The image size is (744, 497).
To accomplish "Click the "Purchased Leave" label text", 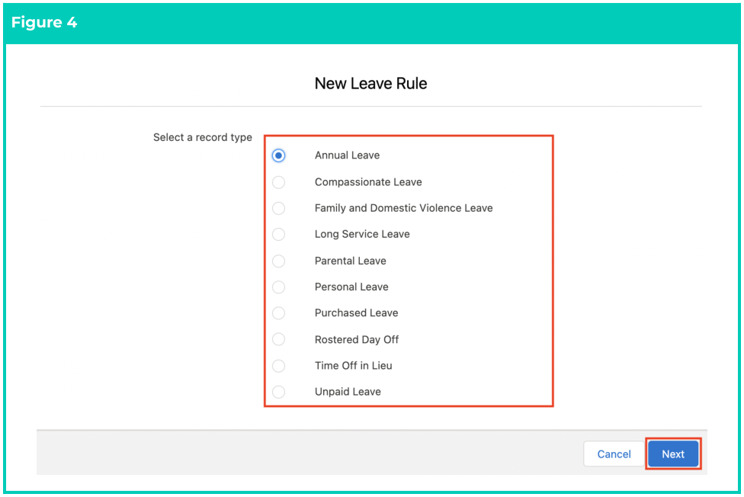I will pyautogui.click(x=356, y=313).
